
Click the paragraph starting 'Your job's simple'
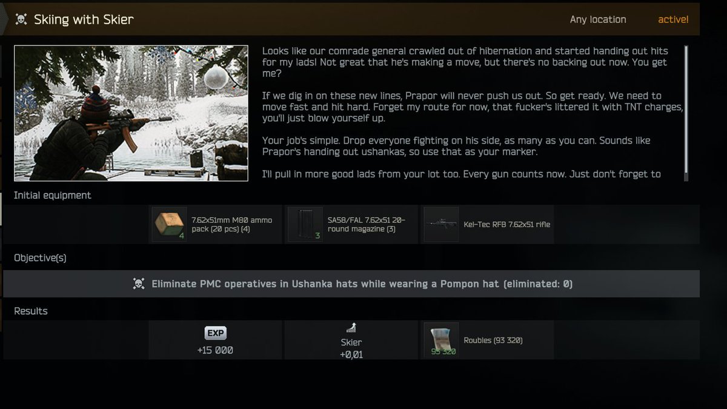pos(456,146)
